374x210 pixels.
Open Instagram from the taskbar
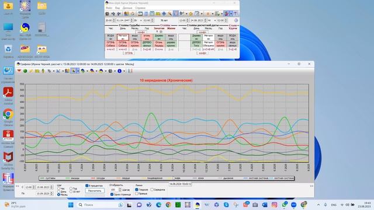pos(274,205)
